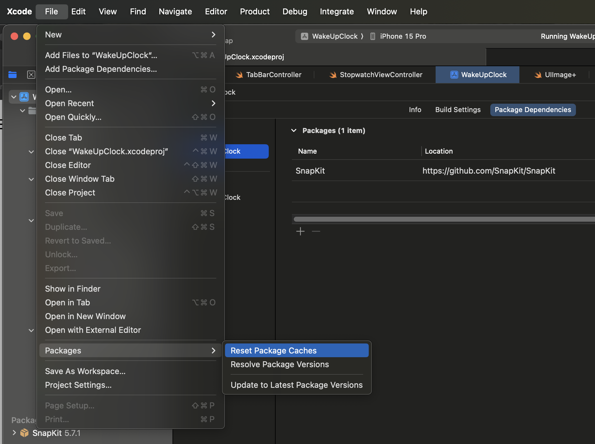Image resolution: width=595 pixels, height=444 pixels.
Task: Switch to the TabBarController editor tab
Action: click(269, 75)
